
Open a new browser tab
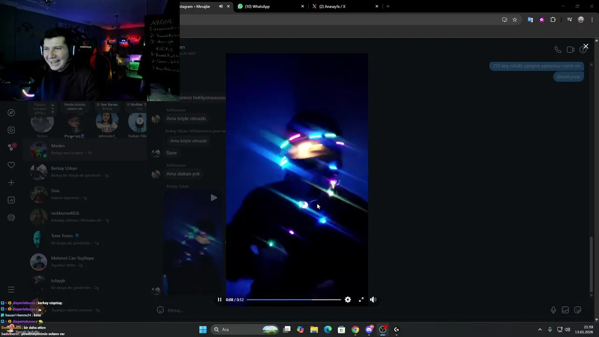pyautogui.click(x=388, y=6)
